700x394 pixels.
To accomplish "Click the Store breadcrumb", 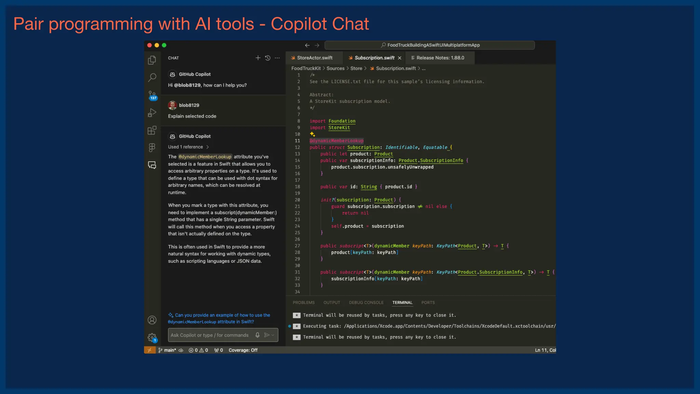I will (x=356, y=68).
